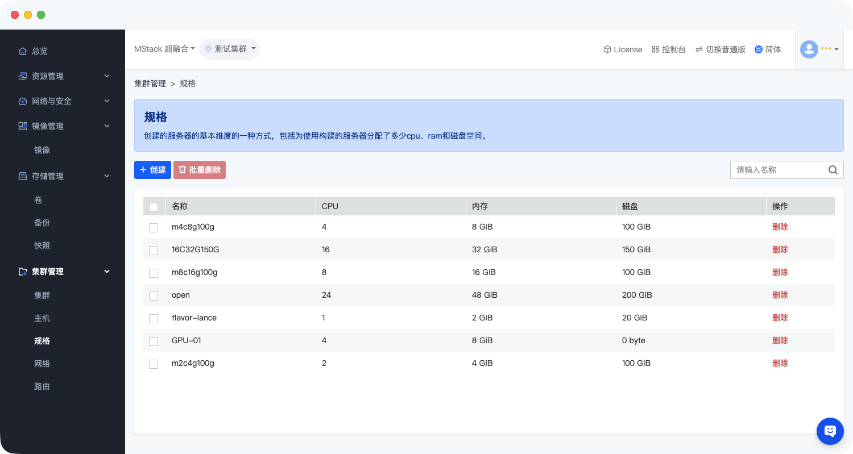Open the chat support bot icon
This screenshot has height=454, width=853.
[830, 431]
